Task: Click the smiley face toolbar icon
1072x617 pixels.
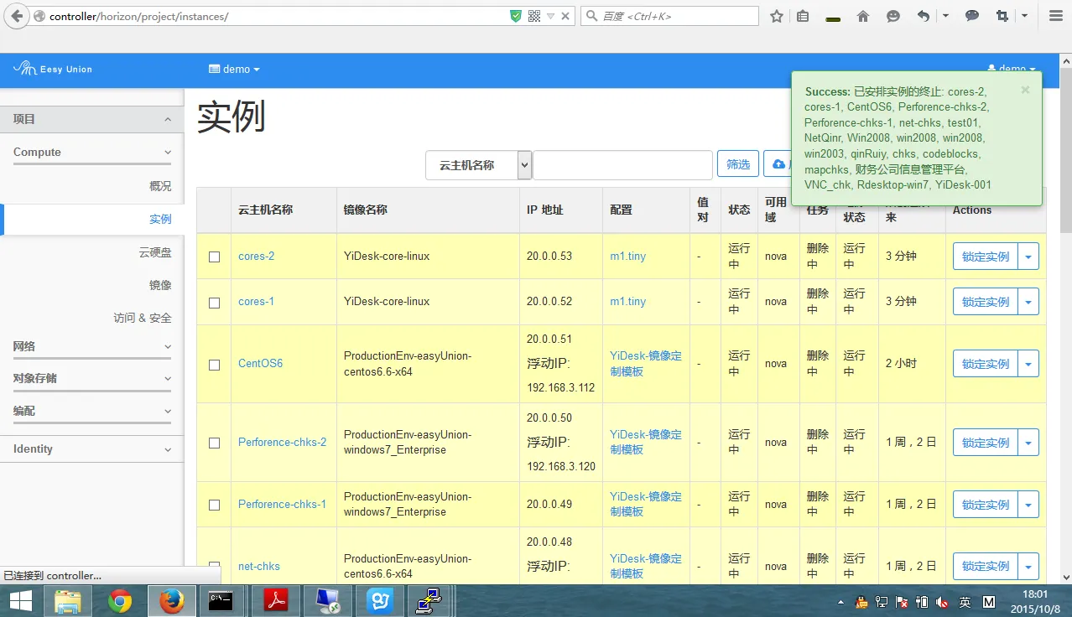Action: [x=893, y=16]
